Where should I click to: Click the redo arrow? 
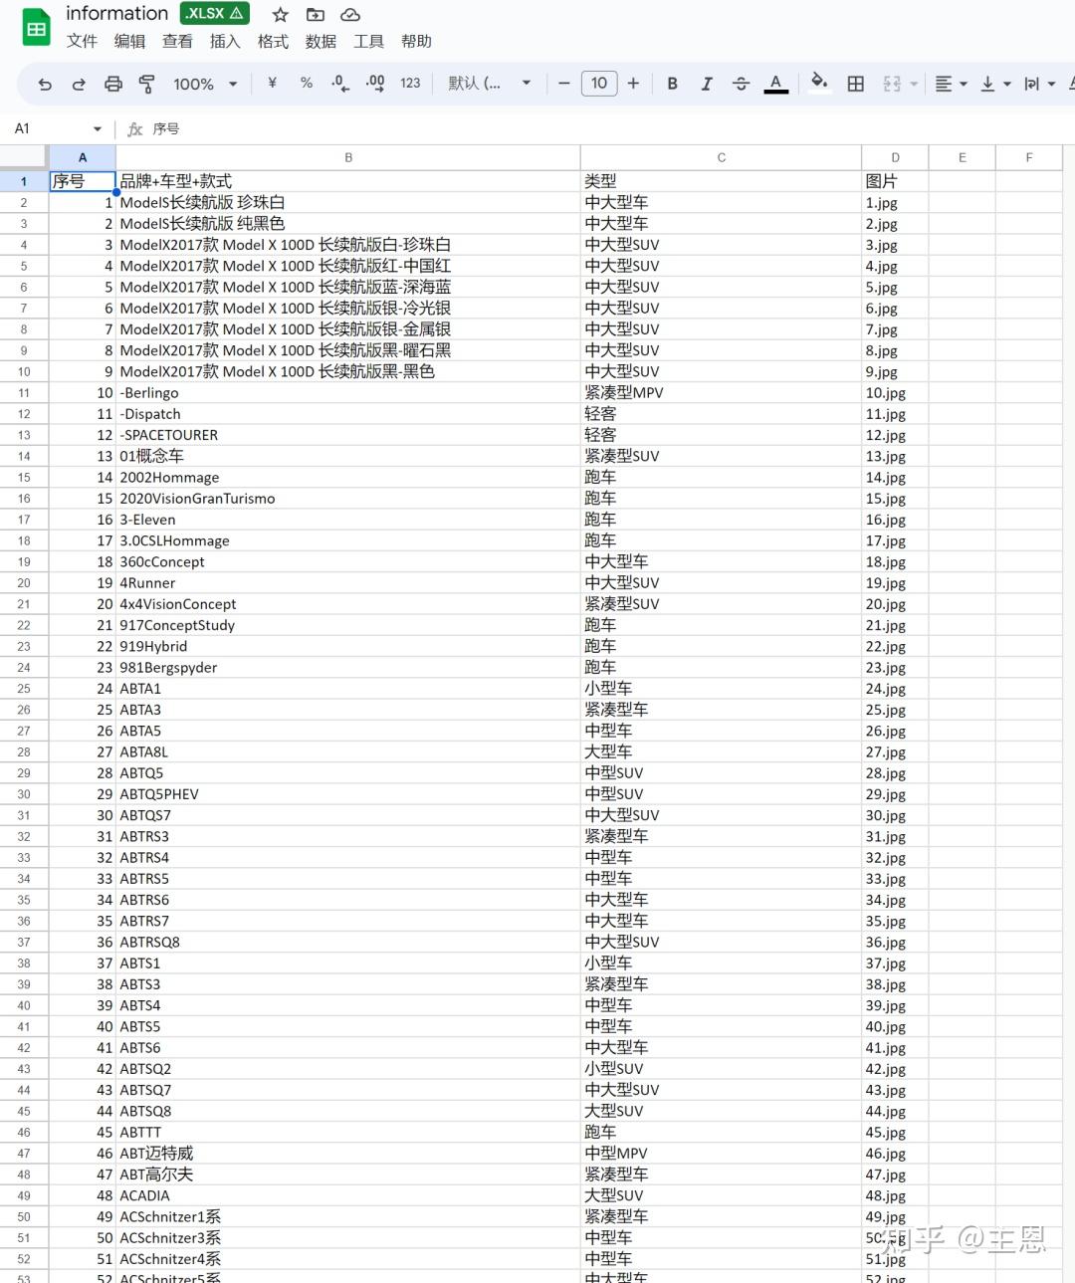tap(79, 84)
